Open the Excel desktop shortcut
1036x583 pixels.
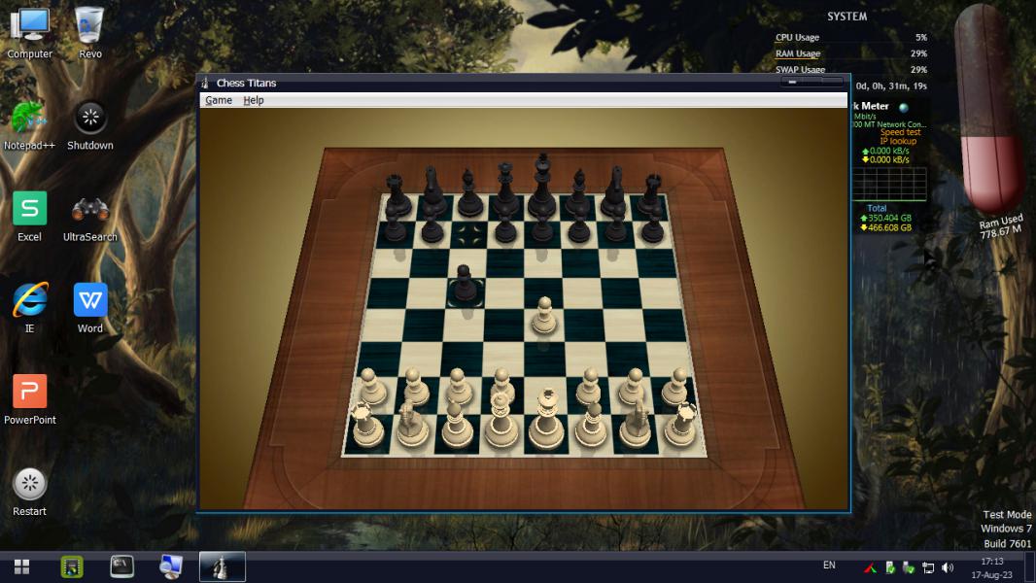(30, 217)
